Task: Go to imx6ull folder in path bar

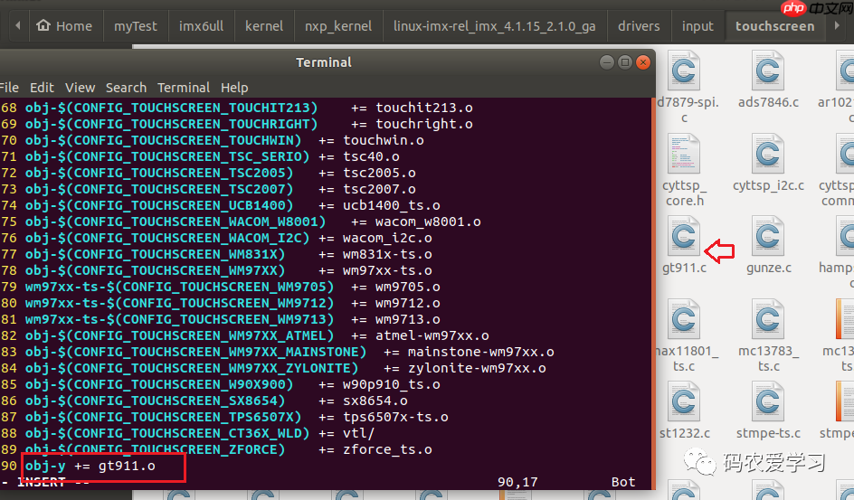Action: point(201,26)
